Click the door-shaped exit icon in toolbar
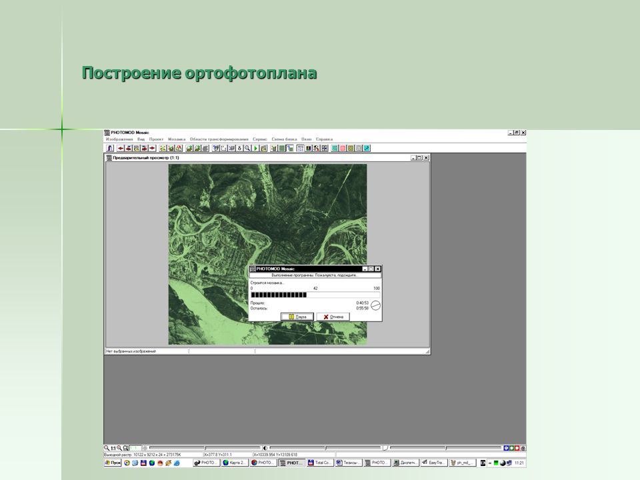 click(110, 148)
